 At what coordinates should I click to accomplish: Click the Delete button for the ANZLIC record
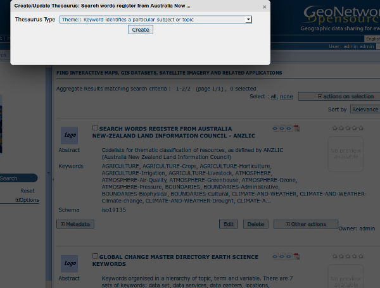point(255,224)
